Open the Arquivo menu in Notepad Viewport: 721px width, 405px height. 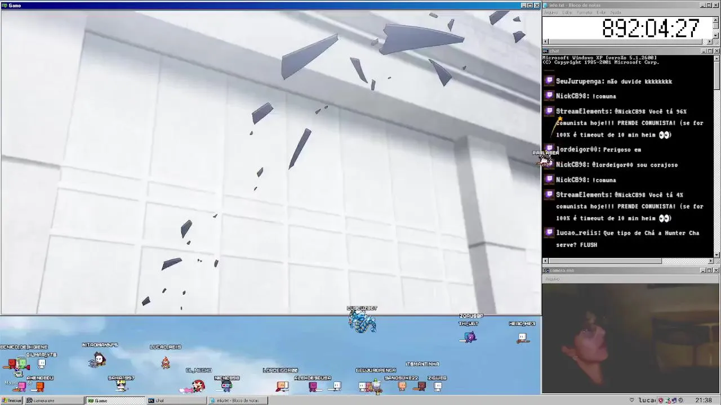[x=550, y=12]
